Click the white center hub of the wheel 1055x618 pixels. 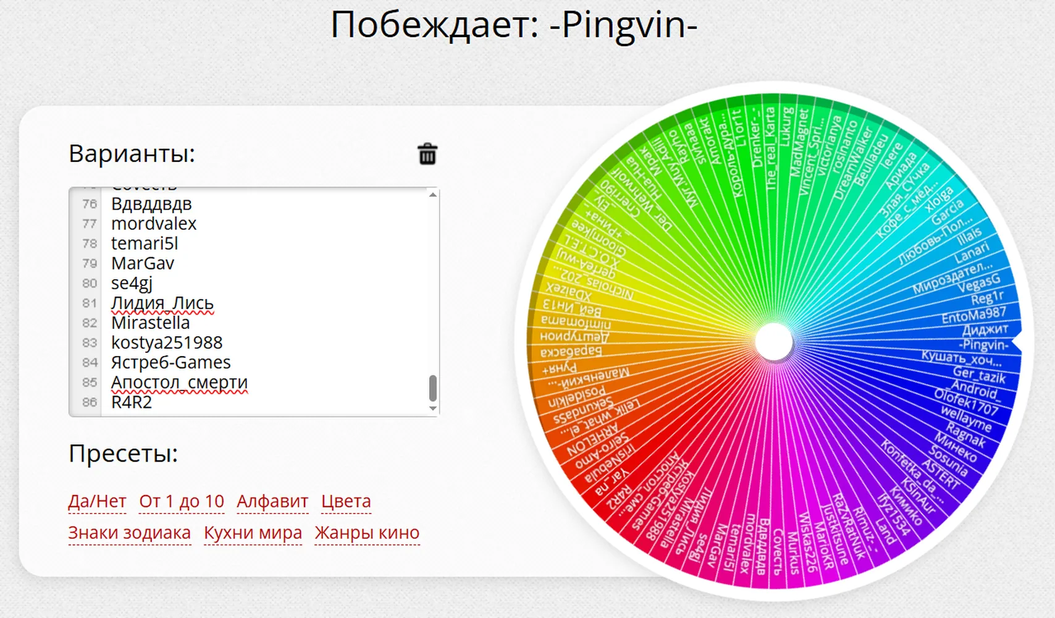point(774,341)
